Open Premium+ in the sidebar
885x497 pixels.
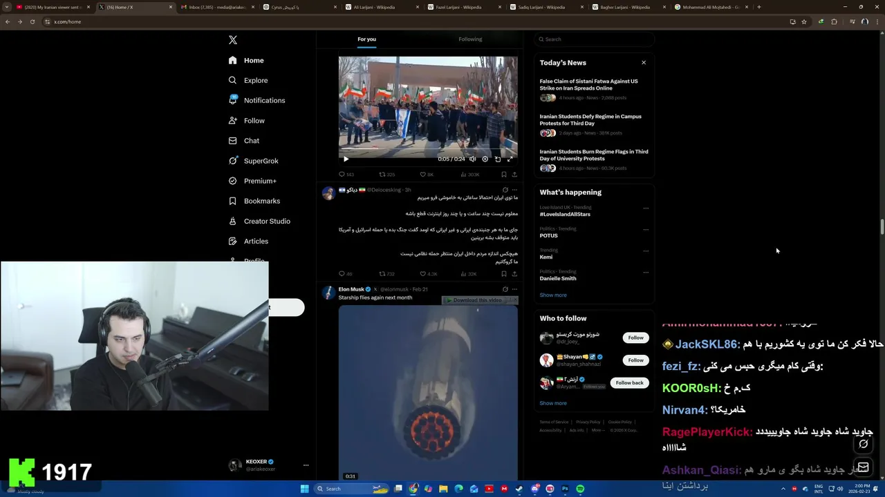pos(252,181)
